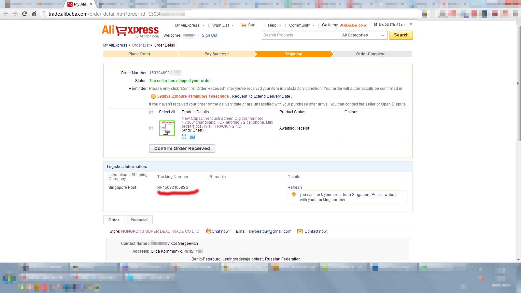Image resolution: width=521 pixels, height=293 pixels.
Task: Expand the Wish List menu
Action: click(223, 25)
